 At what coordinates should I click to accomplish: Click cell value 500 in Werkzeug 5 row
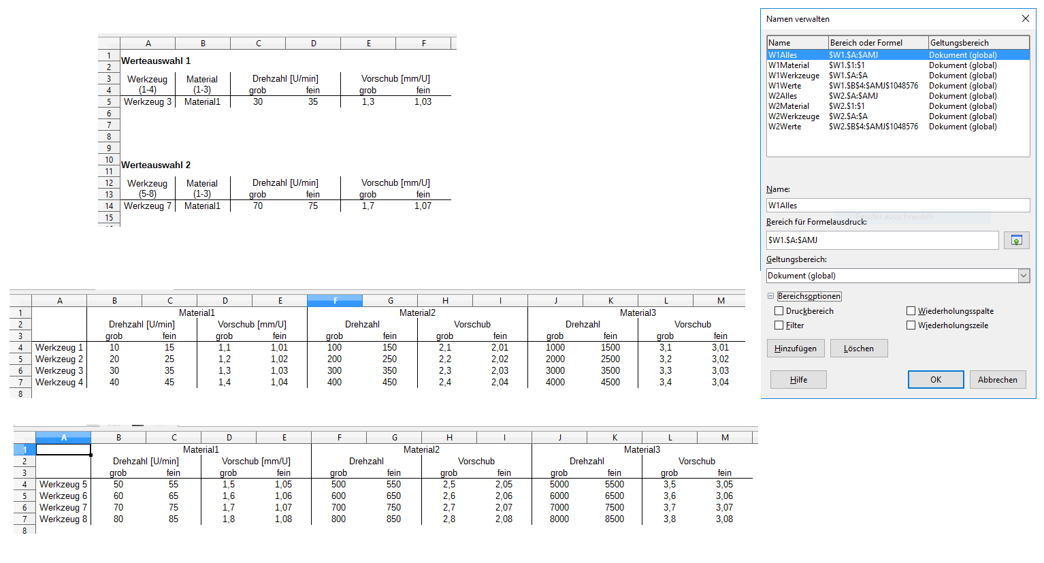[339, 484]
